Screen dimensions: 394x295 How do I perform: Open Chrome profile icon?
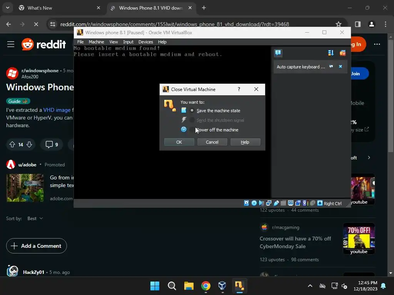pos(371,24)
